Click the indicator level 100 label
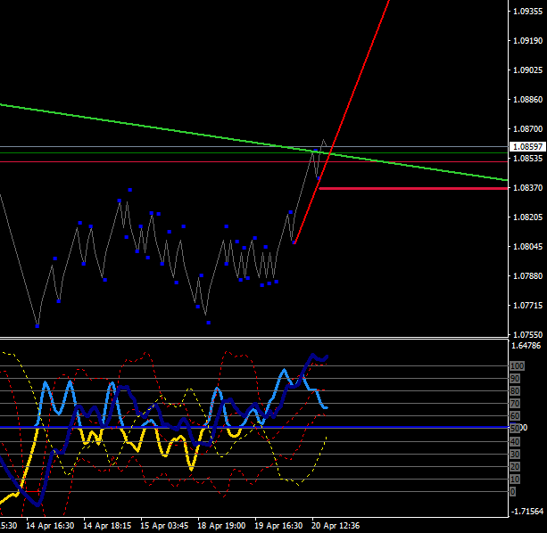This screenshot has width=547, height=533. (517, 365)
